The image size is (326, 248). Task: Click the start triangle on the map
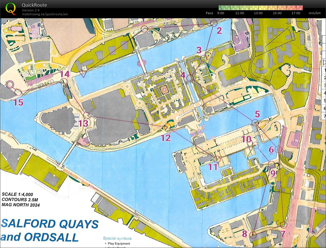pos(83,74)
